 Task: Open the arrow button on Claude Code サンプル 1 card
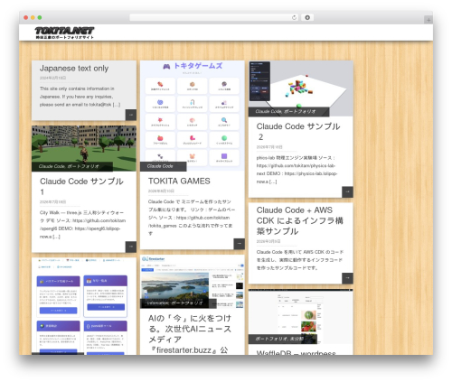point(131,247)
